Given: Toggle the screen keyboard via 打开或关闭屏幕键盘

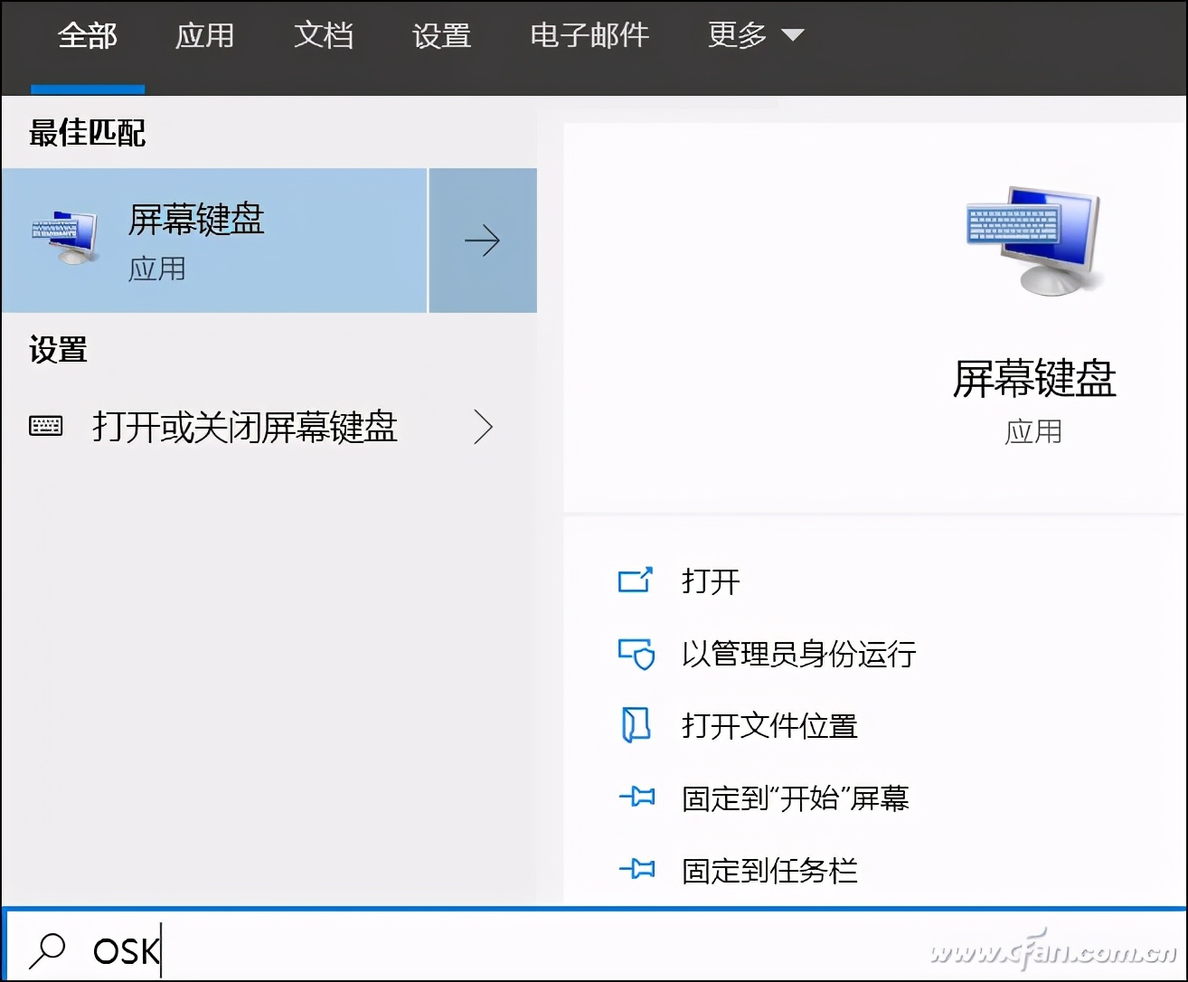Looking at the screenshot, I should point(245,428).
